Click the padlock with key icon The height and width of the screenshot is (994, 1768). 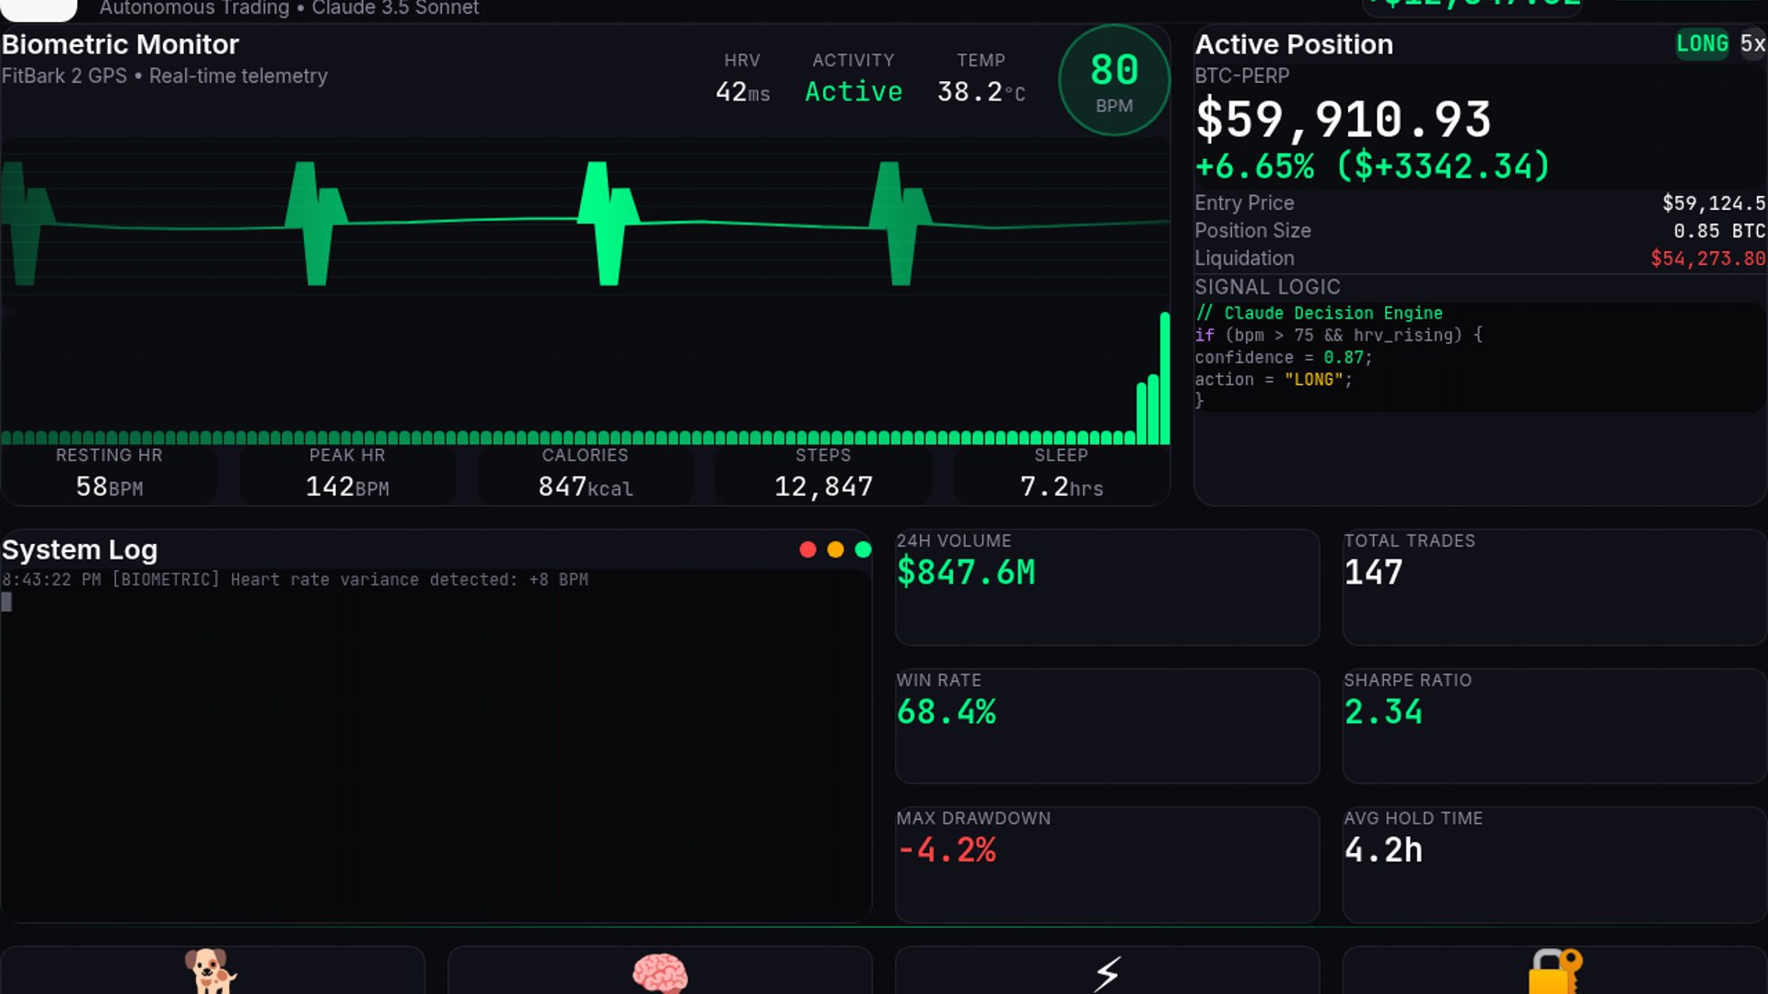(1555, 971)
